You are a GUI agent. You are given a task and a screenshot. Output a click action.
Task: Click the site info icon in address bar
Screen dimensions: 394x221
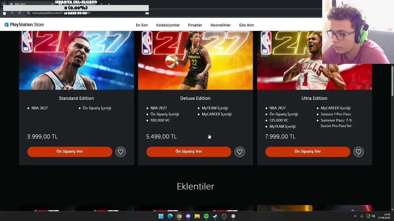tap(28, 13)
